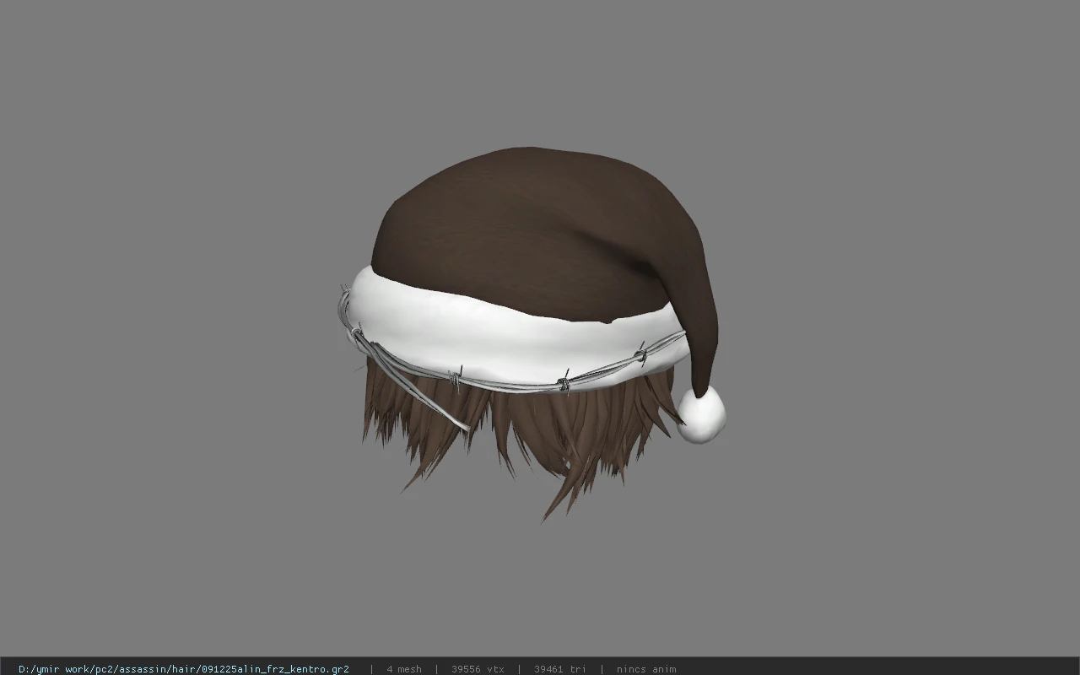Viewport: 1080px width, 675px height.
Task: Click the "39556 vtx" vertex count
Action: click(x=478, y=669)
